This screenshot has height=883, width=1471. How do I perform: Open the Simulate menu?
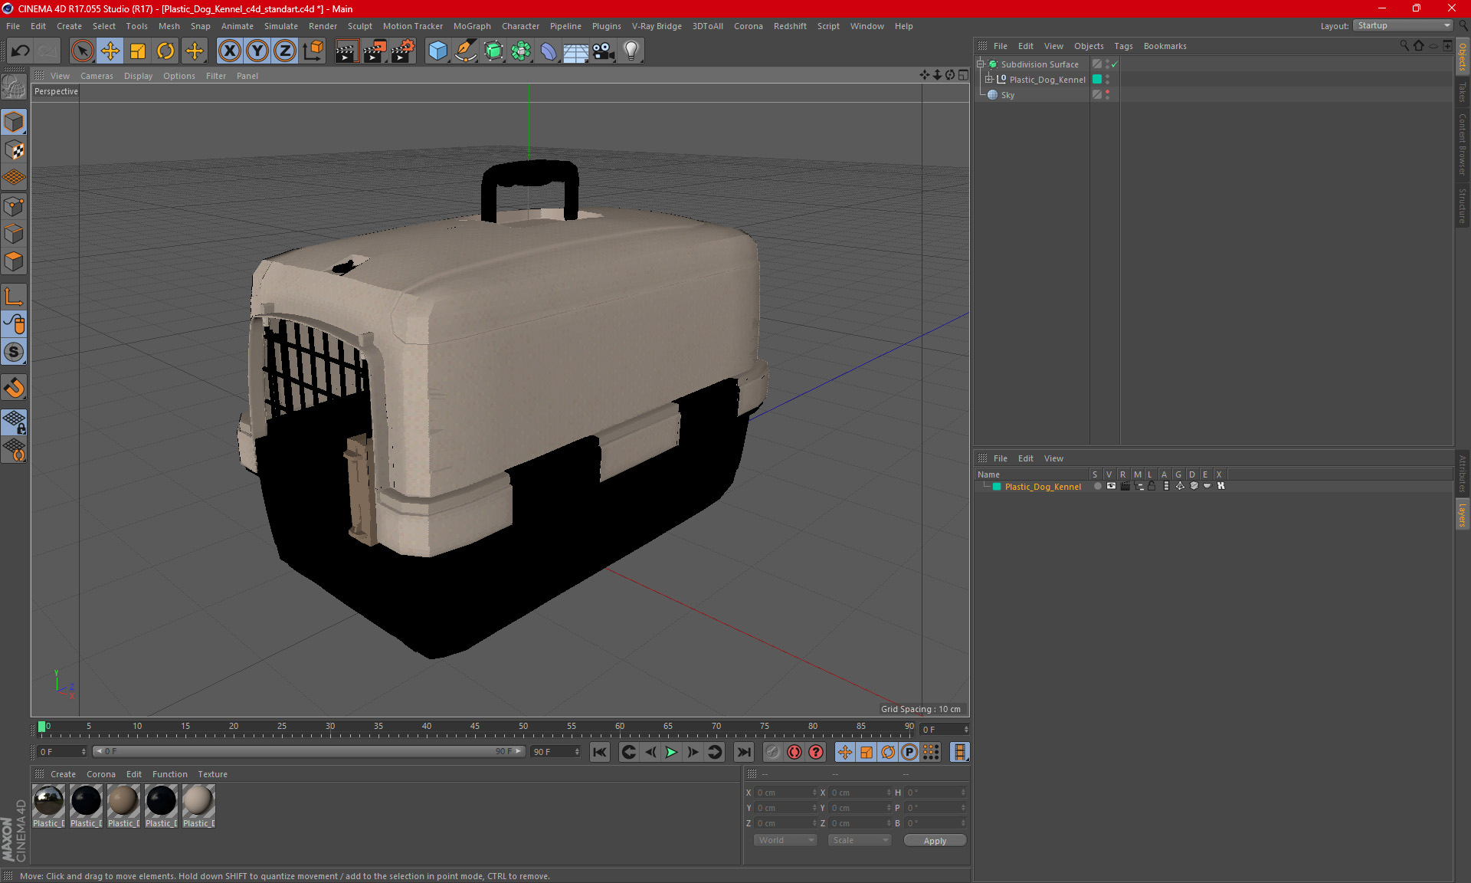281,26
